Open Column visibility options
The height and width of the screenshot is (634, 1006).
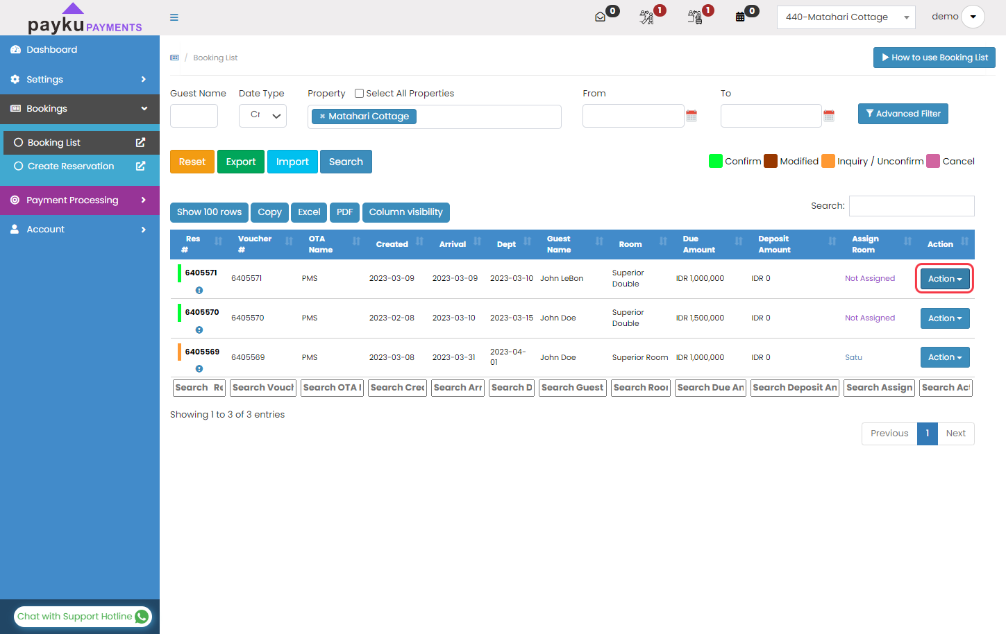(406, 212)
